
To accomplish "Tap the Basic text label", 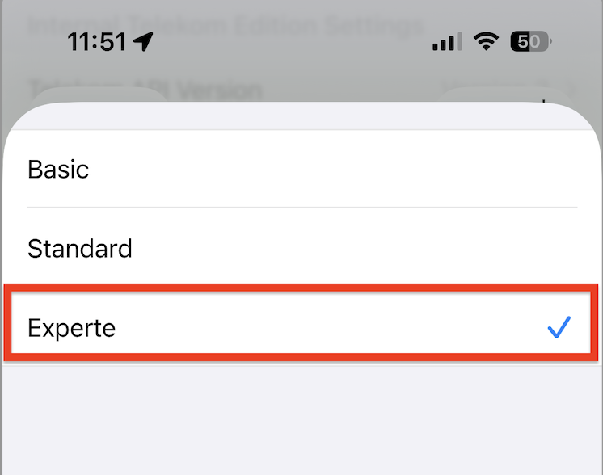I will pos(58,170).
